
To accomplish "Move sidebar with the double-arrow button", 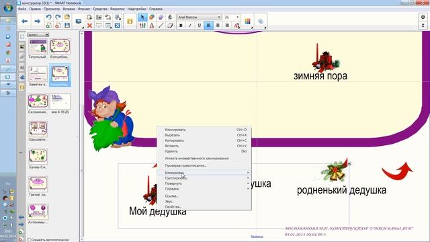I will (21, 153).
